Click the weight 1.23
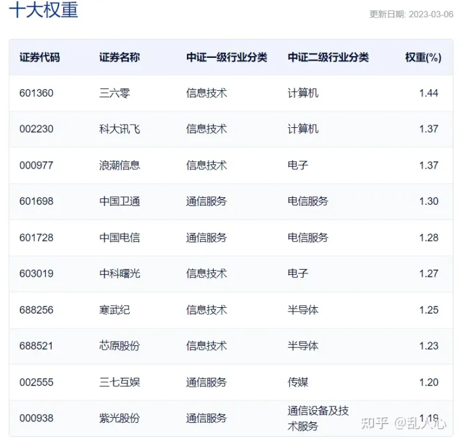Screen dimensions: 458x442 pos(429,346)
